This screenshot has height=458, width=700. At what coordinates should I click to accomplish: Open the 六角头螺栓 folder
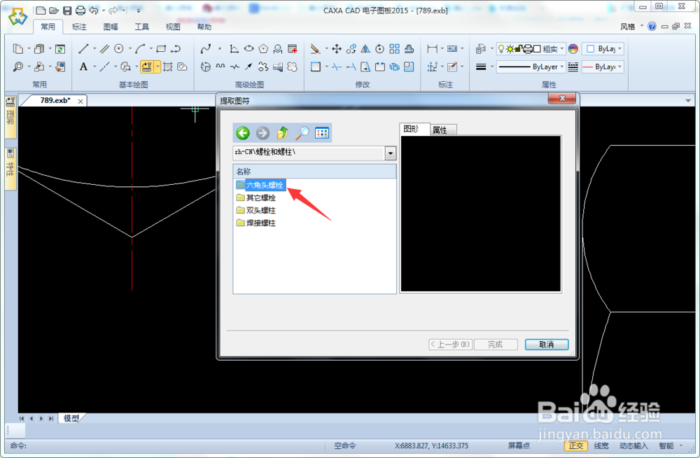pos(260,185)
